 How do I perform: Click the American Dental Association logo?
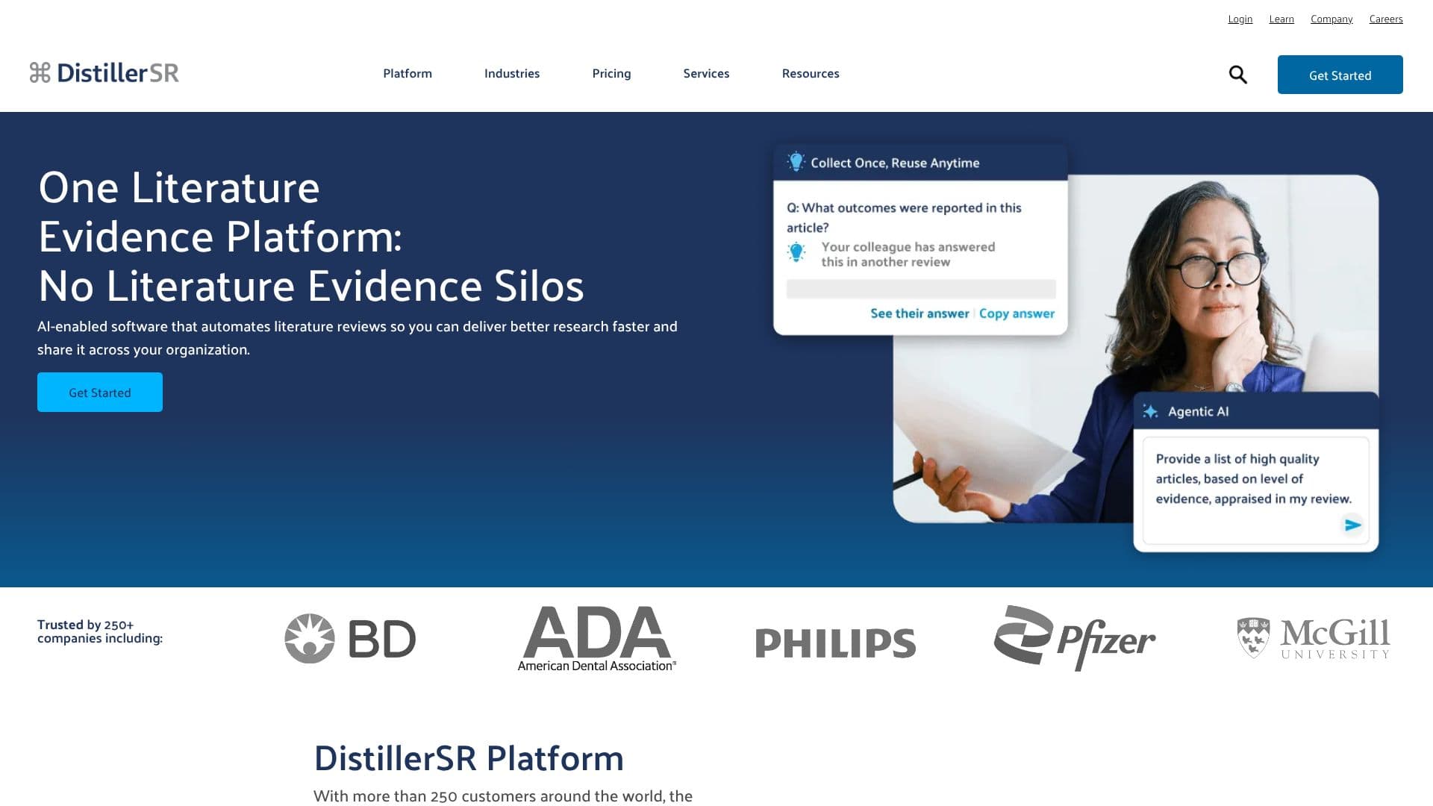click(597, 639)
